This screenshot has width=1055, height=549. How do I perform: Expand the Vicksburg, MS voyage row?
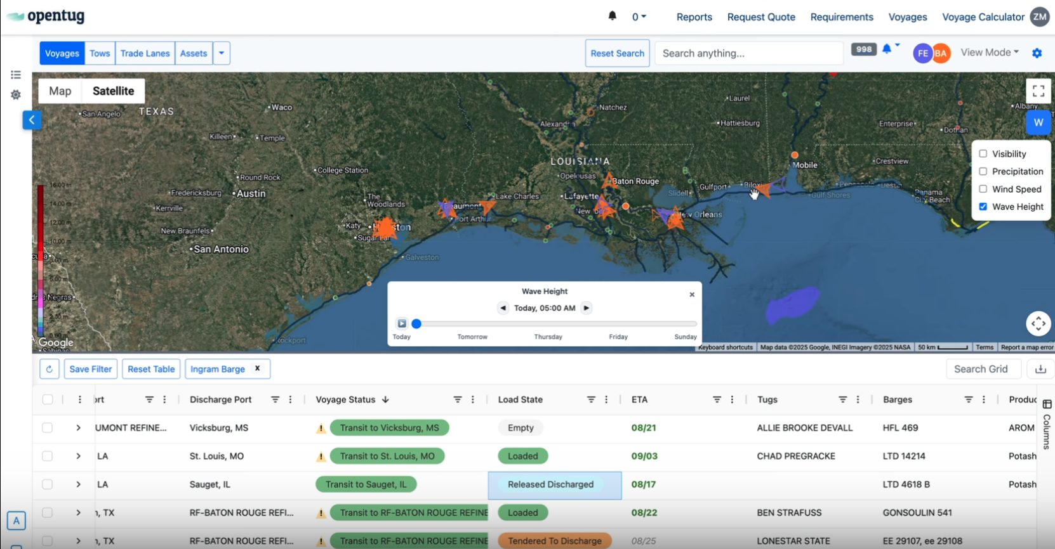tap(79, 428)
